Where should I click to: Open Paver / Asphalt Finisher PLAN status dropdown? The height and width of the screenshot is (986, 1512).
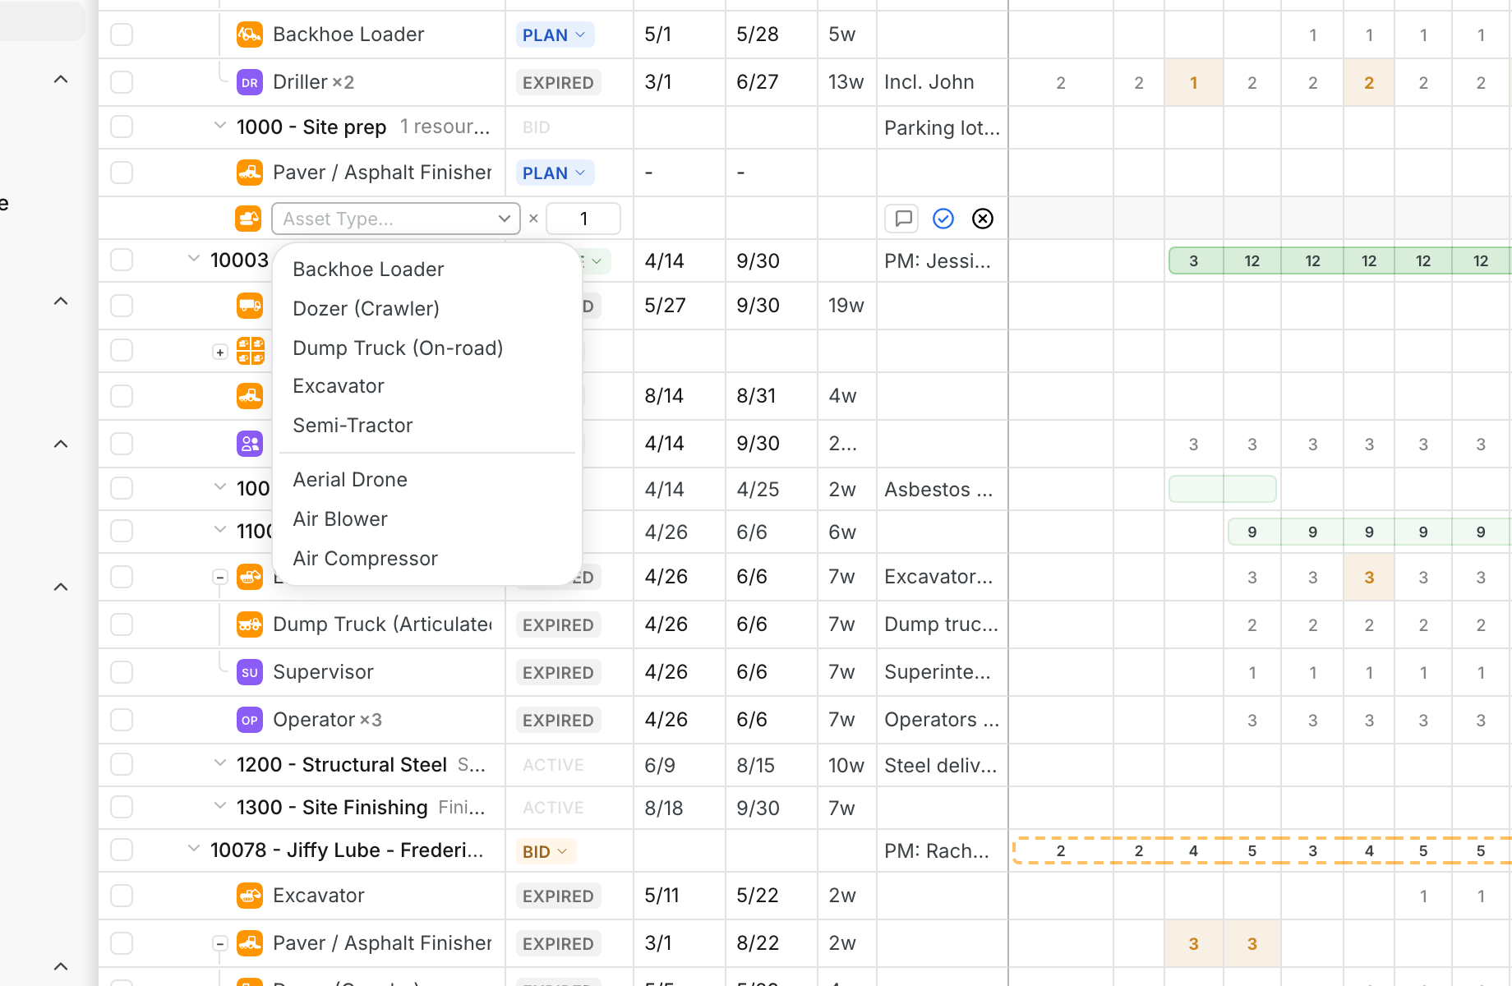tap(555, 173)
